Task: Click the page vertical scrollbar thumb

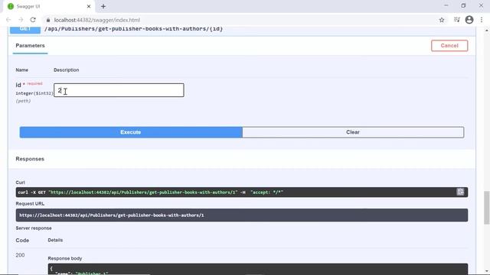Action: pos(487,208)
